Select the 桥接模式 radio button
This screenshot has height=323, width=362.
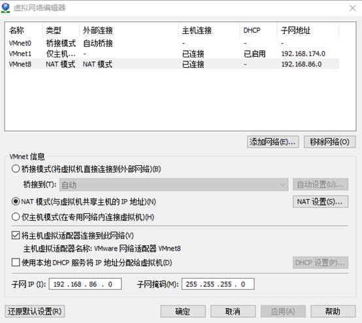pyautogui.click(x=16, y=169)
